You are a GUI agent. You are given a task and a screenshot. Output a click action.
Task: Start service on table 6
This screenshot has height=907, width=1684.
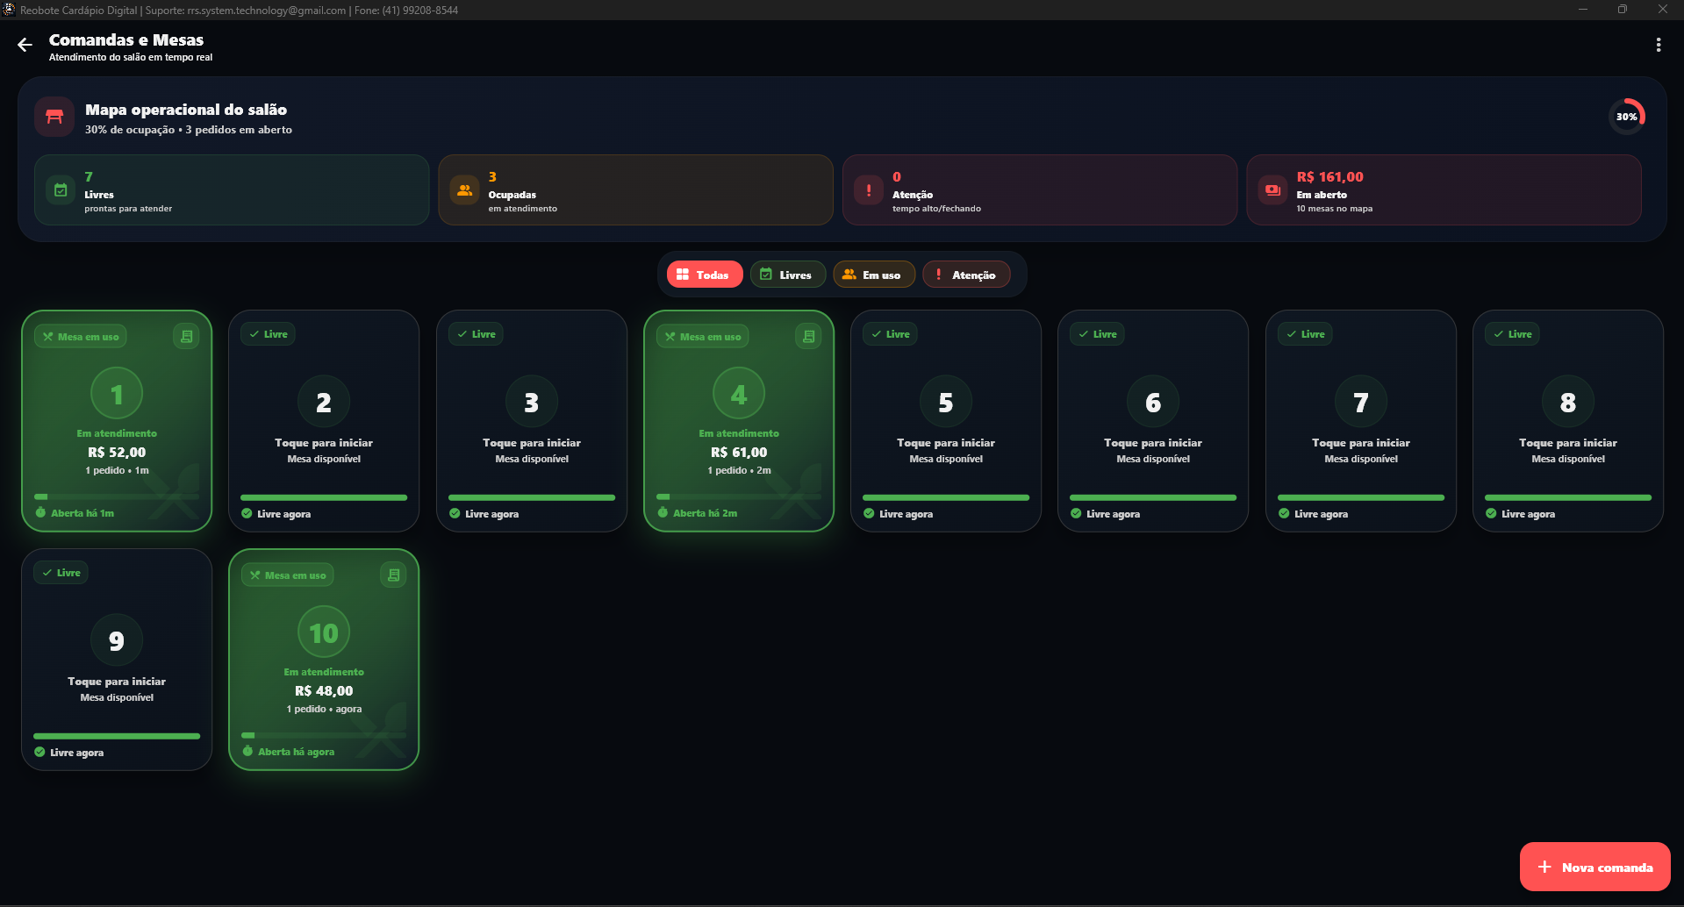(x=1153, y=421)
